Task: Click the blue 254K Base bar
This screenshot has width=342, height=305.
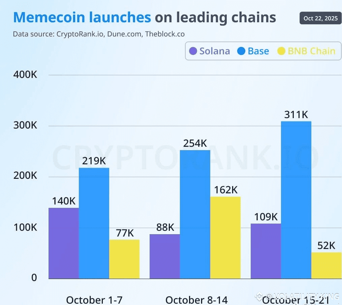Action: point(195,214)
